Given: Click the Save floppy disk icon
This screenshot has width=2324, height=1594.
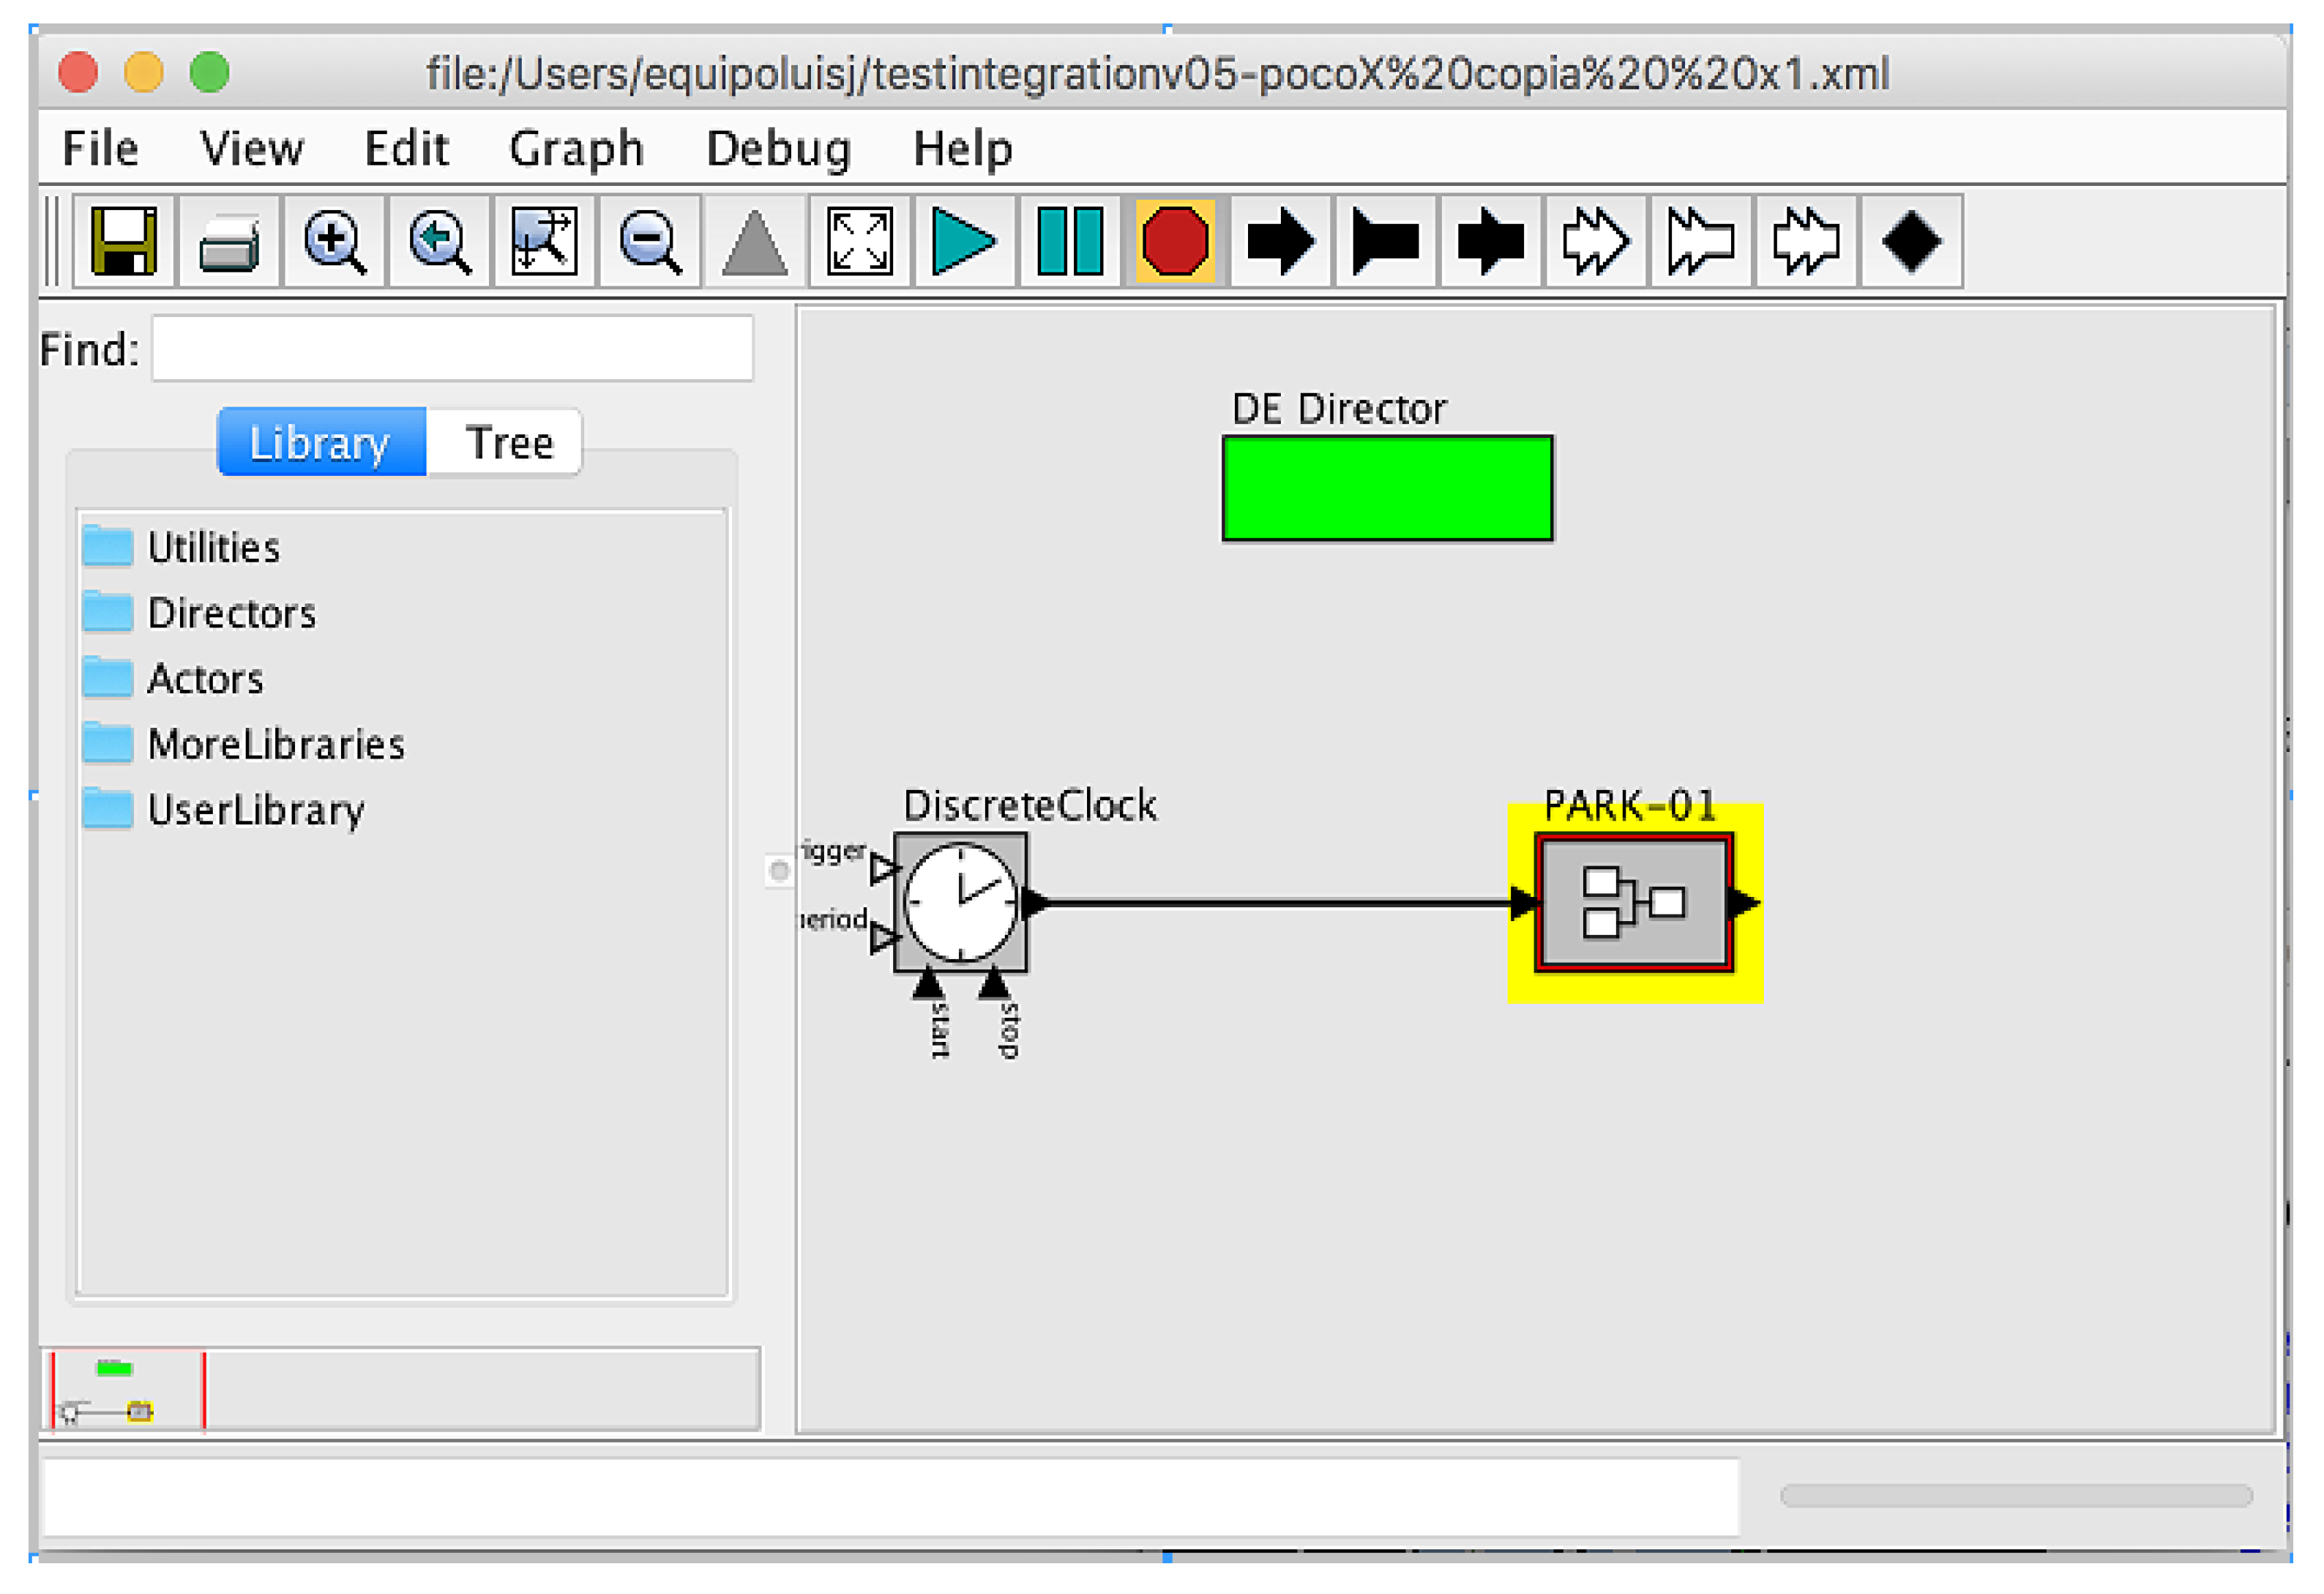Looking at the screenshot, I should click(124, 241).
